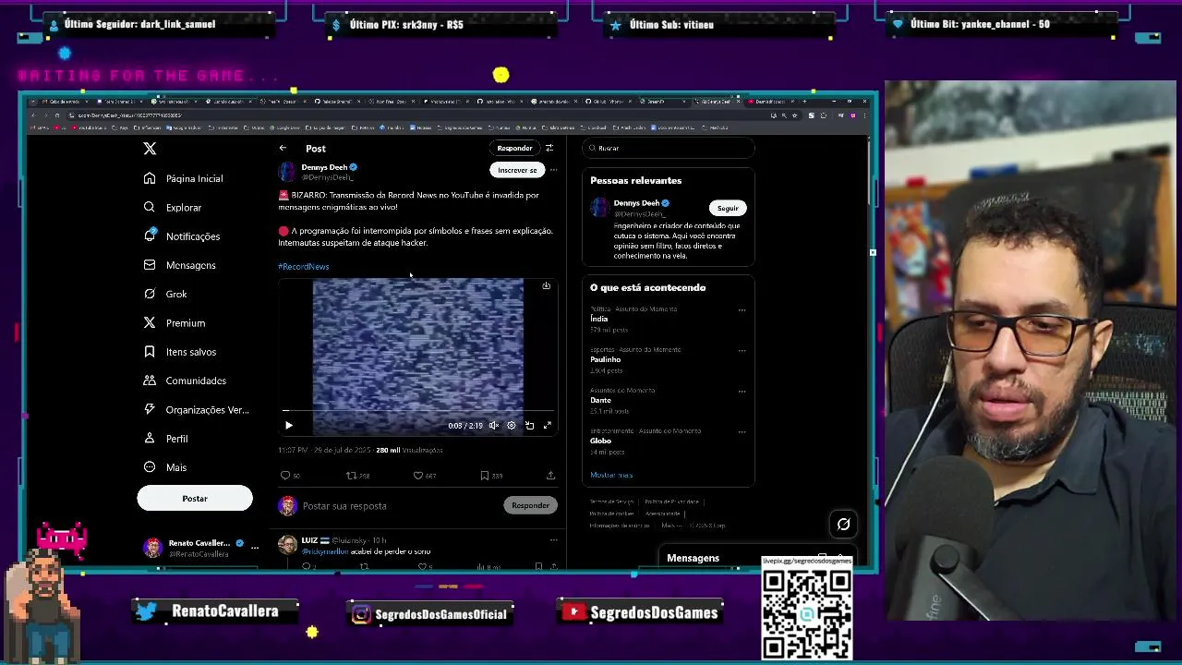Image resolution: width=1182 pixels, height=665 pixels.
Task: Click Mostrar mais under trends
Action: (611, 476)
